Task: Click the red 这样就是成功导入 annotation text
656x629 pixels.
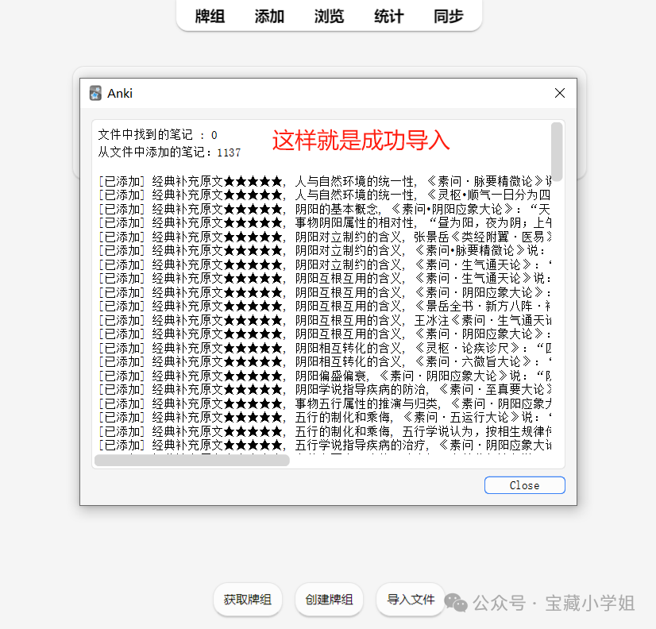Action: click(x=361, y=141)
